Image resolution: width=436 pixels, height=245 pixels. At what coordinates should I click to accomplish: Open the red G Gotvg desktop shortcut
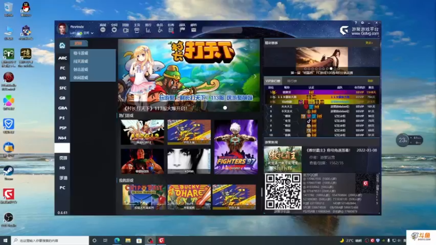(9, 196)
